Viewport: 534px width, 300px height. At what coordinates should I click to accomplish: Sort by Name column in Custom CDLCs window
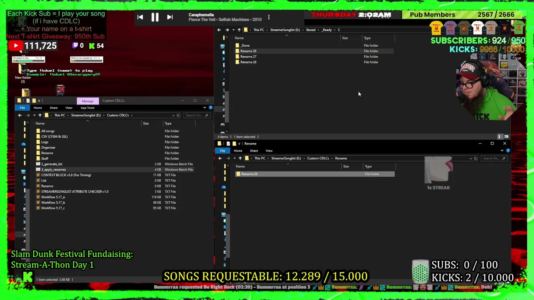pyautogui.click(x=40, y=123)
